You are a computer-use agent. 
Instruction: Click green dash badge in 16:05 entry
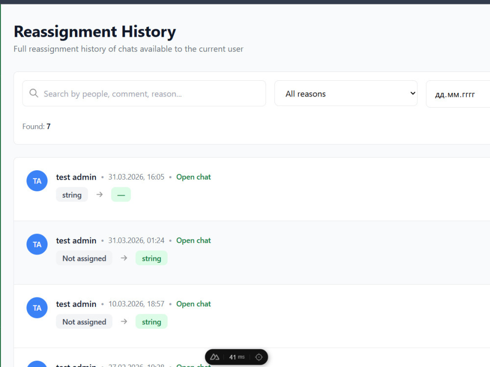(x=121, y=195)
